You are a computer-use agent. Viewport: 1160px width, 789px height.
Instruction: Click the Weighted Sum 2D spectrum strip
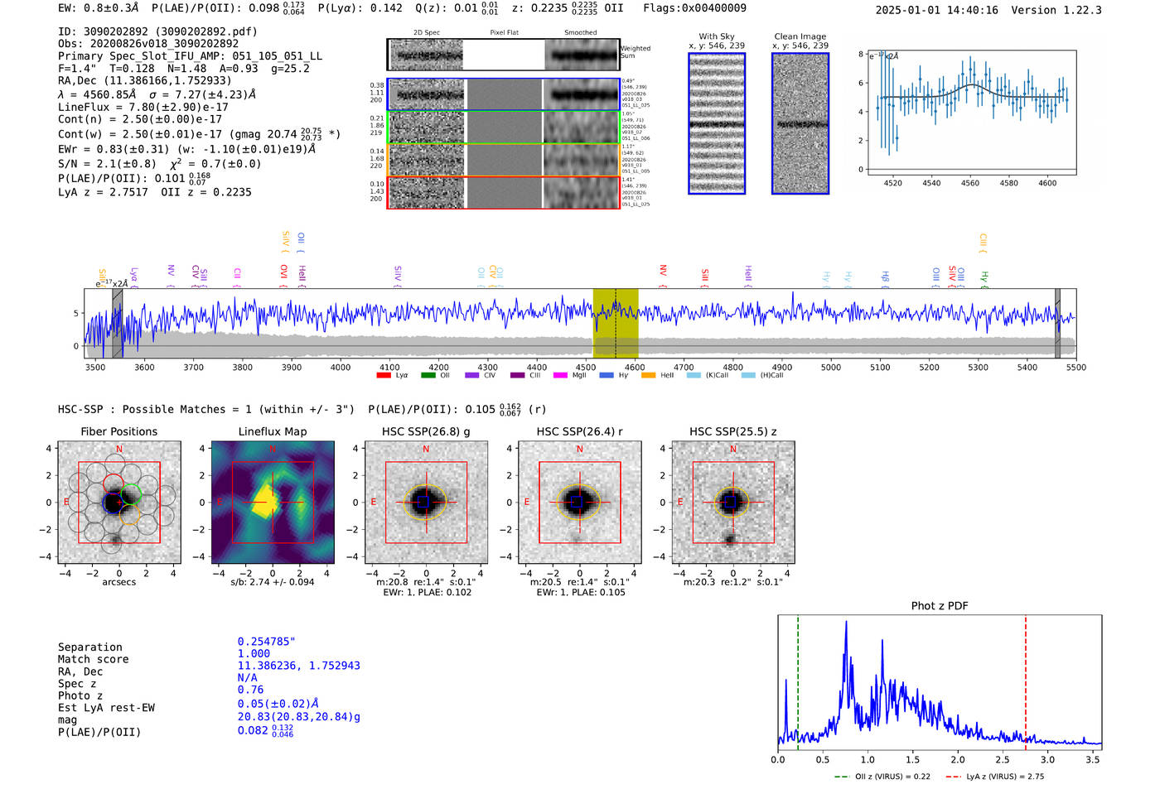504,55
